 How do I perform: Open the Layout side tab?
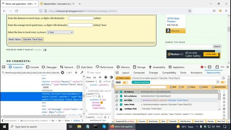[126, 73]
